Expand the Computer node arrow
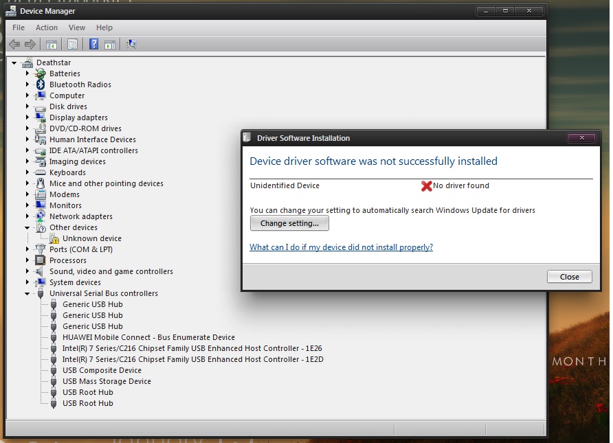This screenshot has height=443, width=613. coord(27,95)
